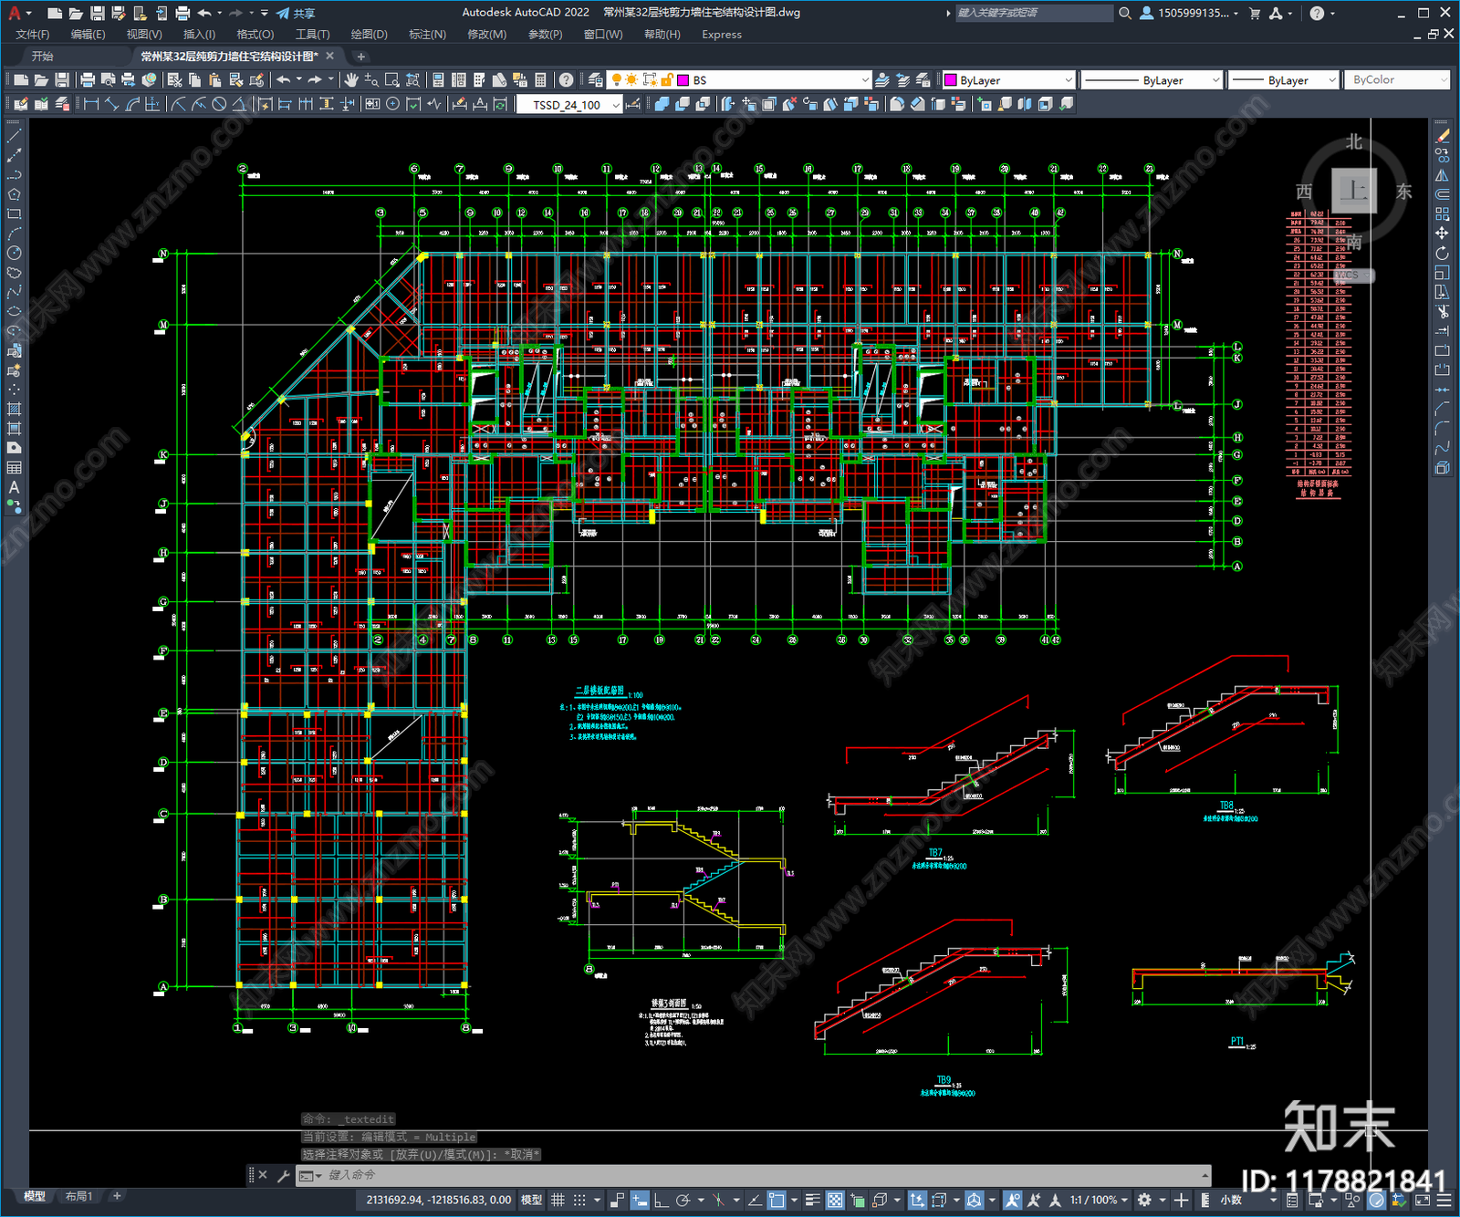Open the Help question mark icon

(566, 80)
